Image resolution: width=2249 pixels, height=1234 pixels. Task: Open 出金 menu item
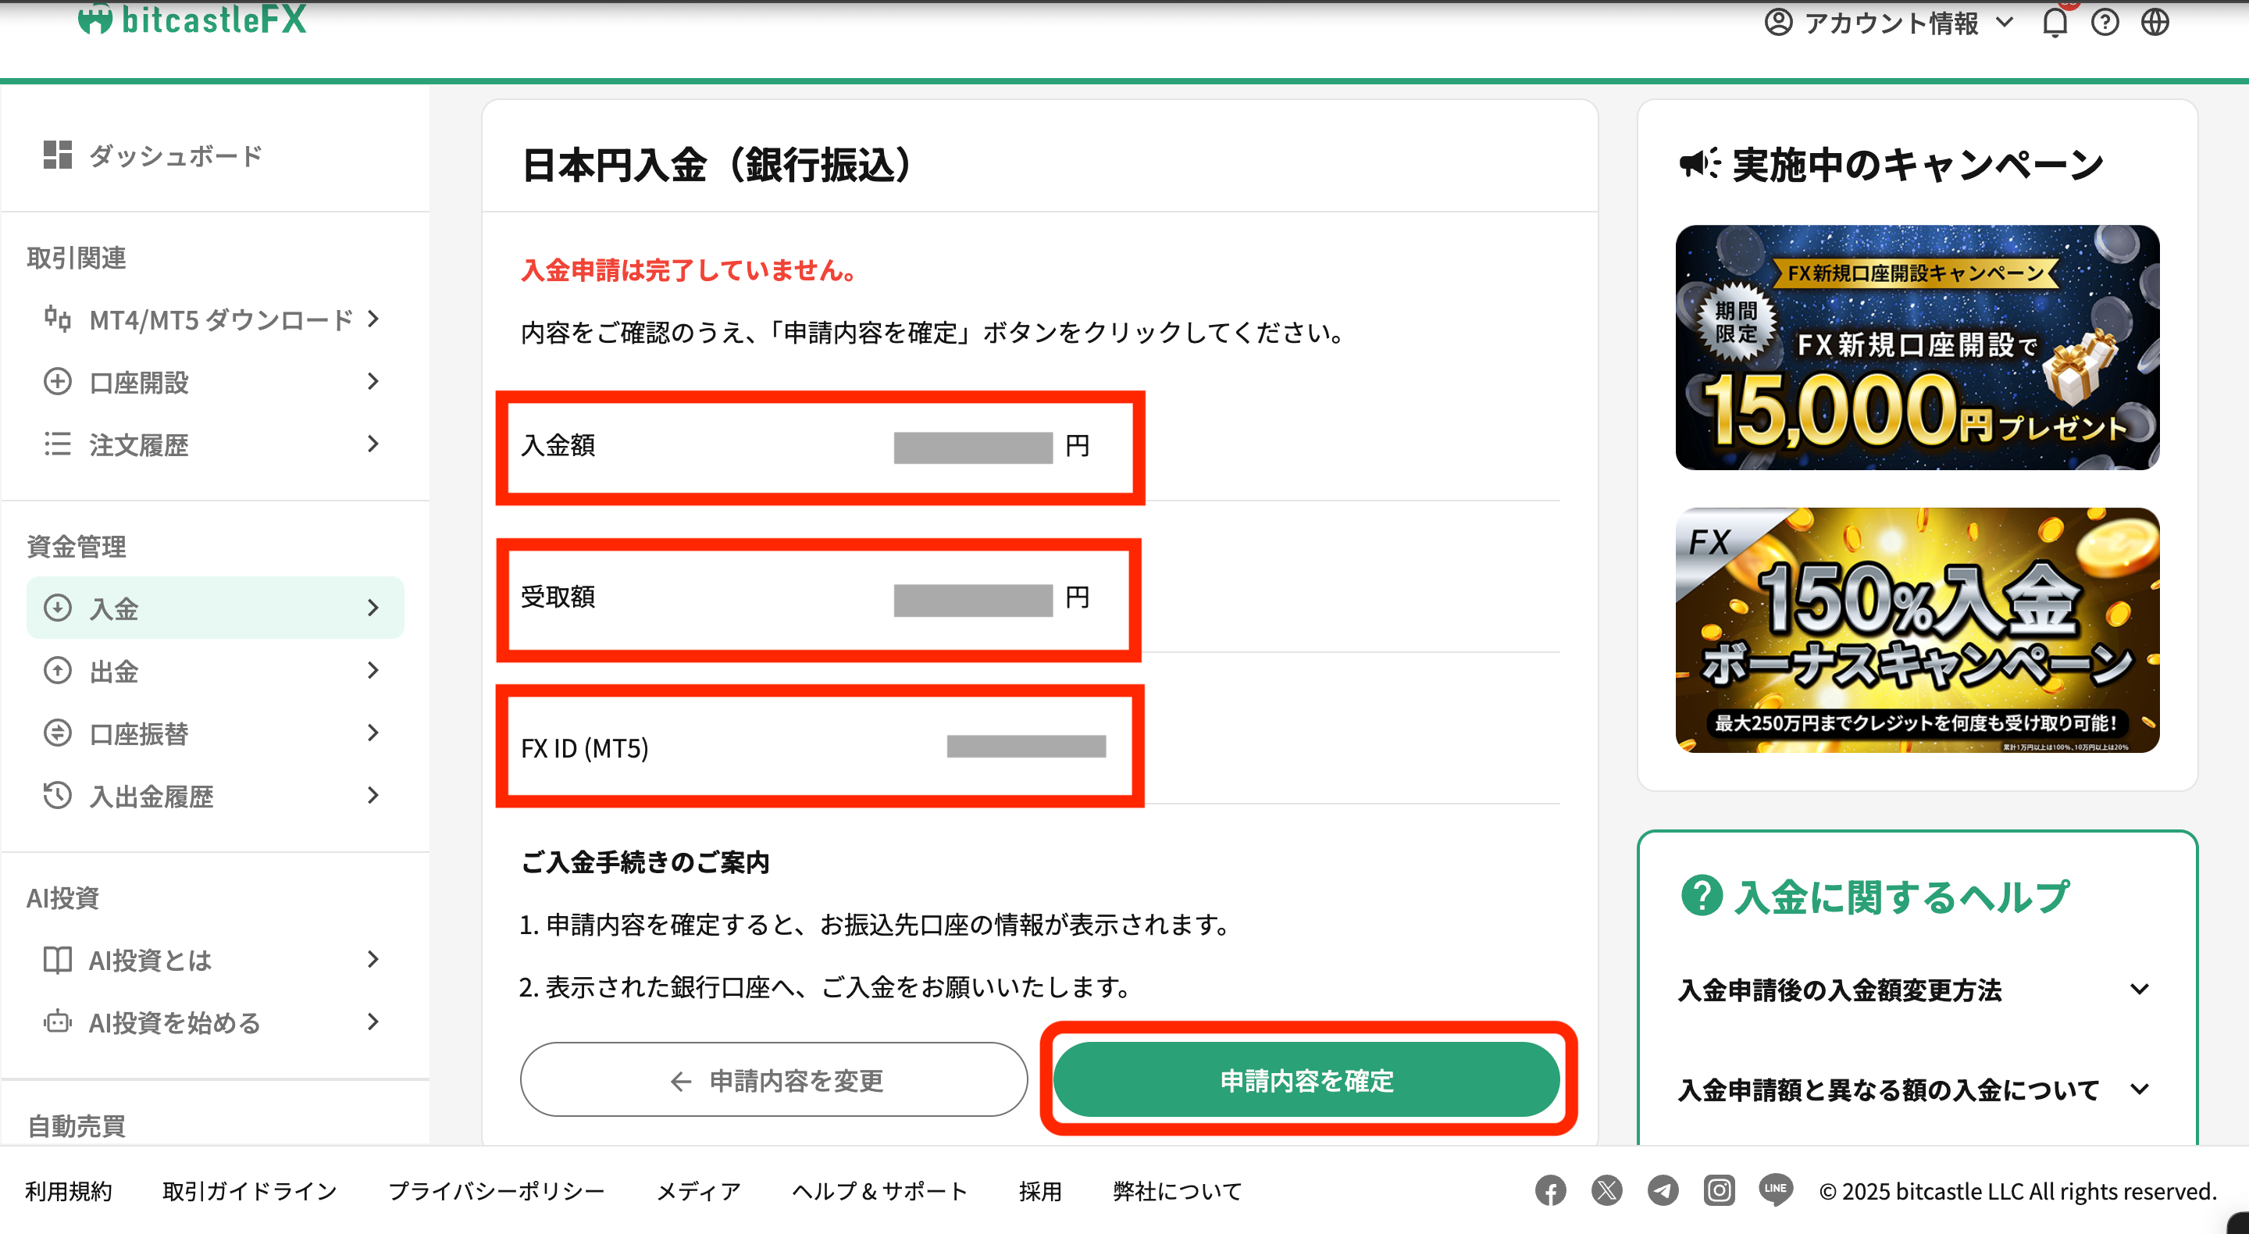click(x=215, y=670)
